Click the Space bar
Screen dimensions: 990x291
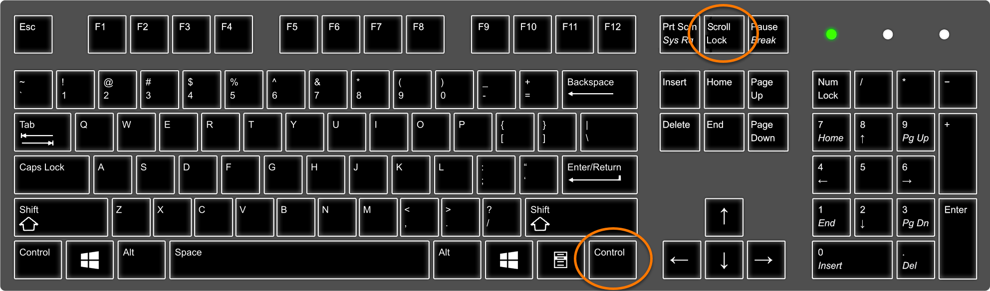point(299,260)
